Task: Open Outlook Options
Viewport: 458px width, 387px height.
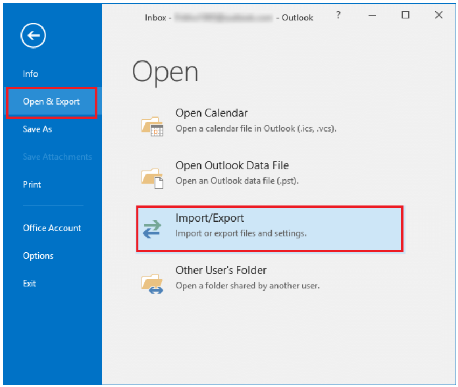Action: (x=38, y=256)
